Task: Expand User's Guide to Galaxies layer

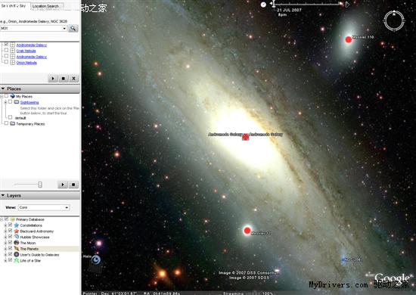Action: (5, 255)
